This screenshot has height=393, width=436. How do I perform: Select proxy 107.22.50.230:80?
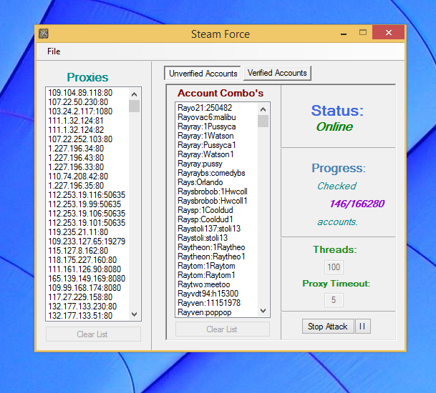pyautogui.click(x=78, y=102)
